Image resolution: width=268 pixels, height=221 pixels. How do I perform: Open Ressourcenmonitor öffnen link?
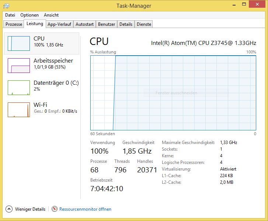[85, 209]
